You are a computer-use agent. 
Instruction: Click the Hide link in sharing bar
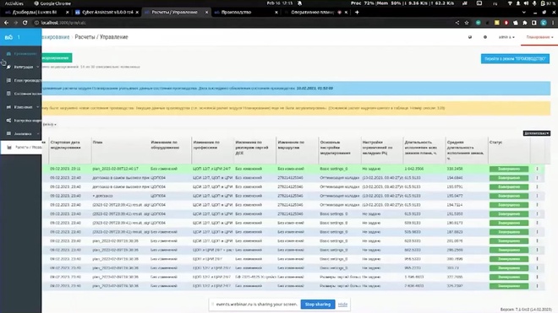click(x=342, y=305)
